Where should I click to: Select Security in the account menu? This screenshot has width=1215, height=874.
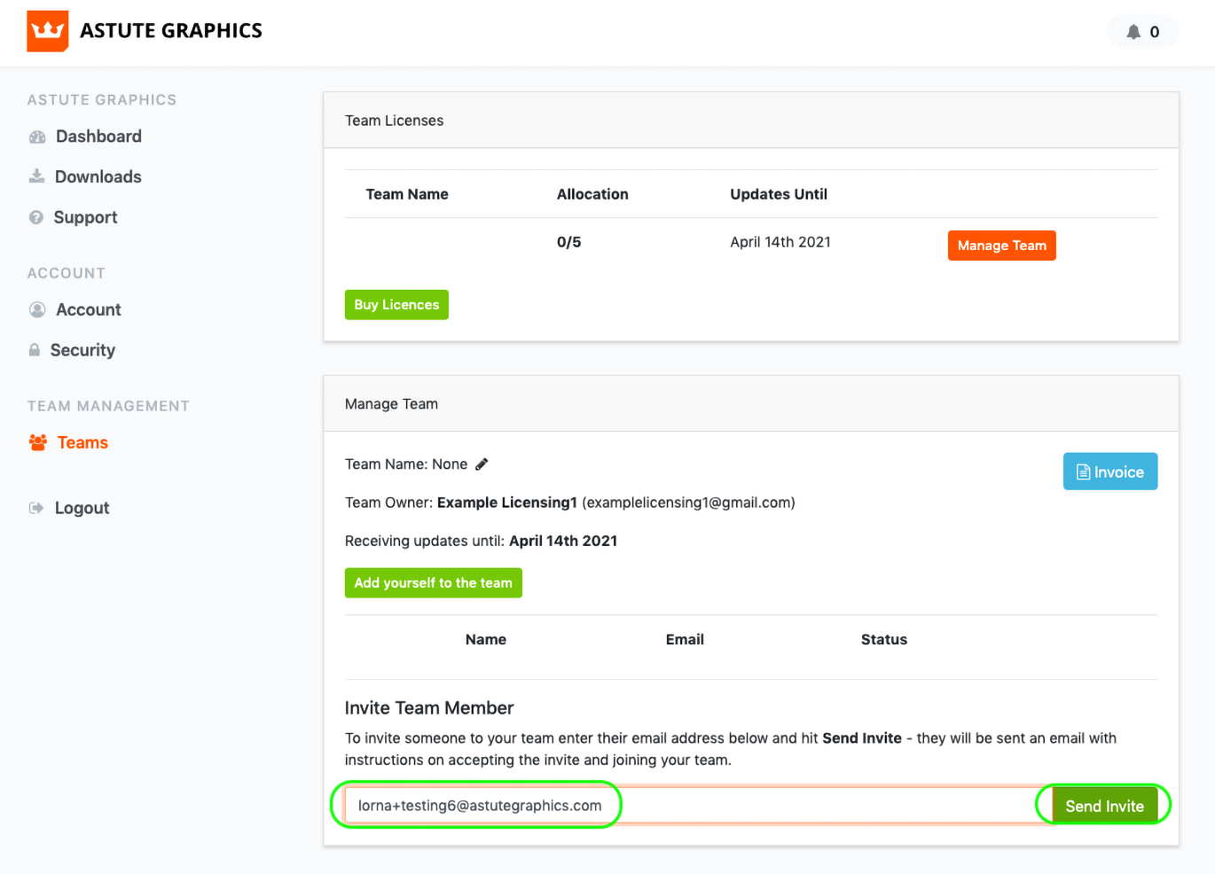click(82, 350)
